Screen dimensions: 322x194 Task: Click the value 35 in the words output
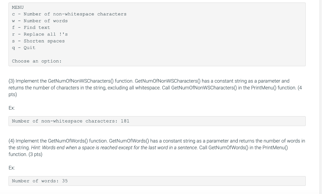click(x=65, y=181)
